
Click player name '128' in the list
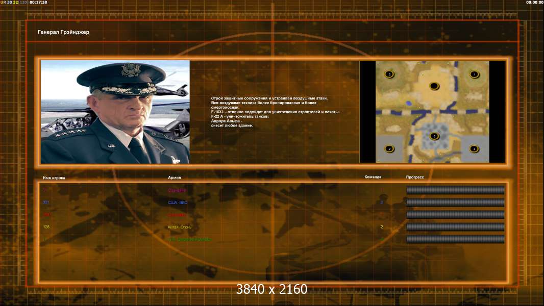[x=46, y=227]
